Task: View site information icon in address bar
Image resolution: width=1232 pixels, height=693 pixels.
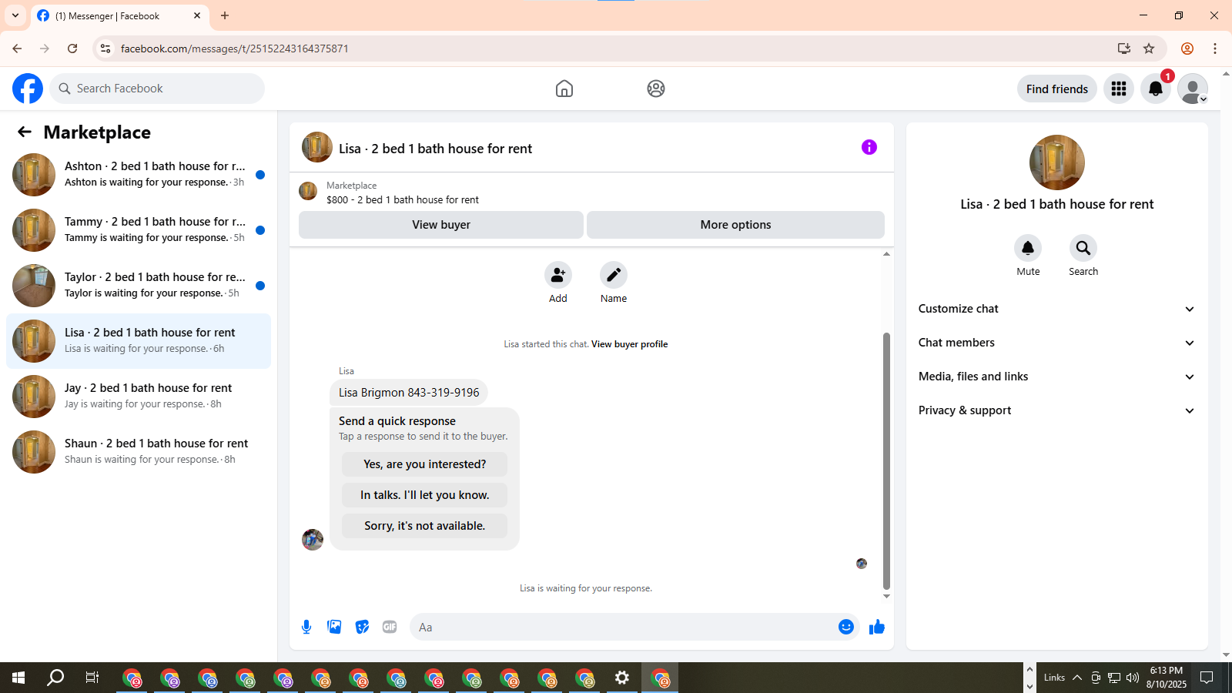Action: 105,49
